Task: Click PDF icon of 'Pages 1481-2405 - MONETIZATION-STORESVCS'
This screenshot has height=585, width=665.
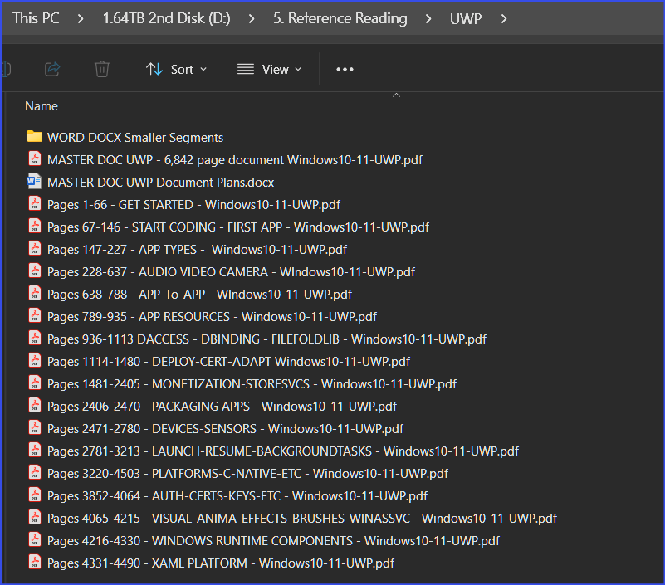Action: tap(35, 383)
